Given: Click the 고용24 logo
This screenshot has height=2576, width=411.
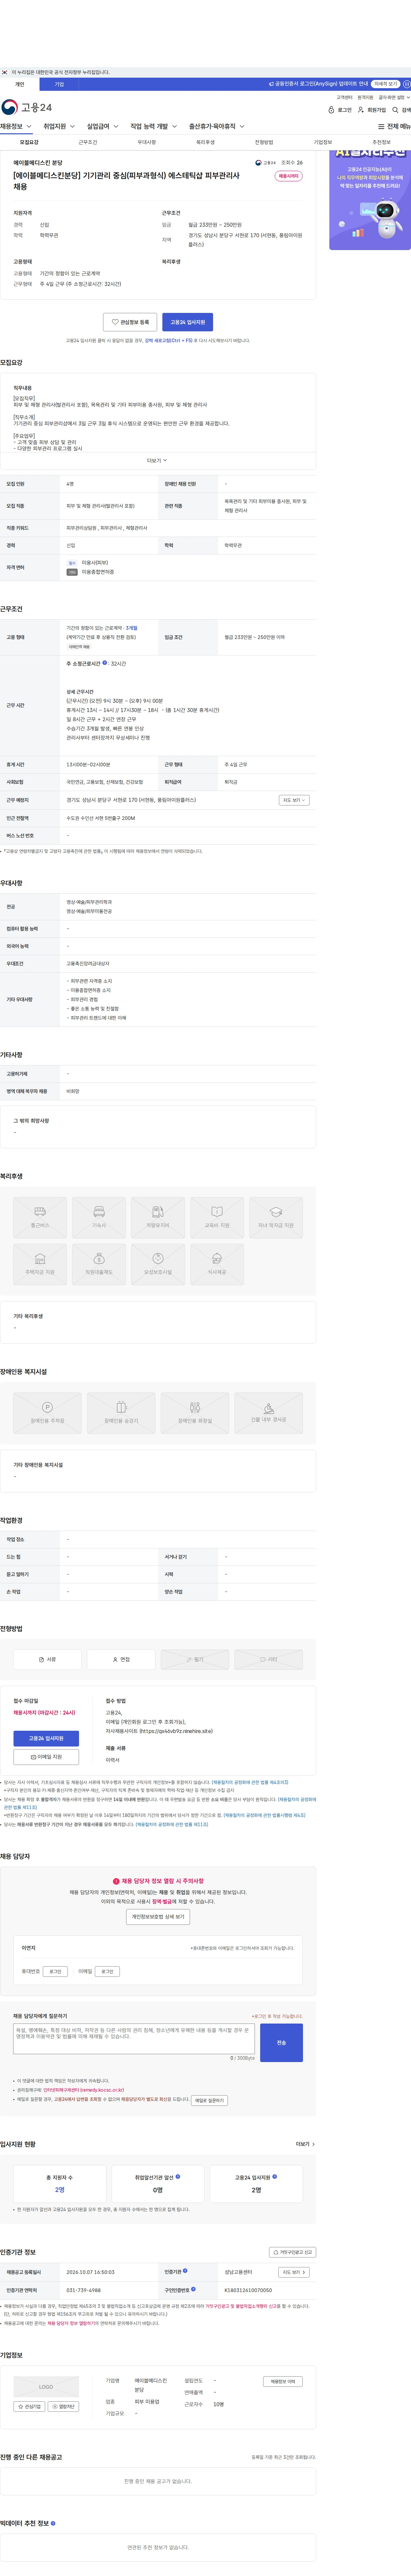Looking at the screenshot, I should pyautogui.click(x=27, y=107).
